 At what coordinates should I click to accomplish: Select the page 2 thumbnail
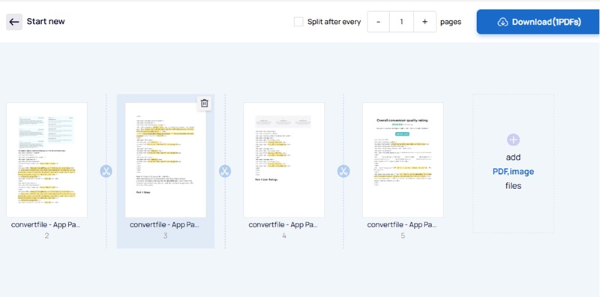click(46, 160)
